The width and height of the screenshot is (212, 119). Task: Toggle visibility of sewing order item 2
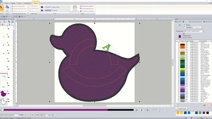[9, 37]
